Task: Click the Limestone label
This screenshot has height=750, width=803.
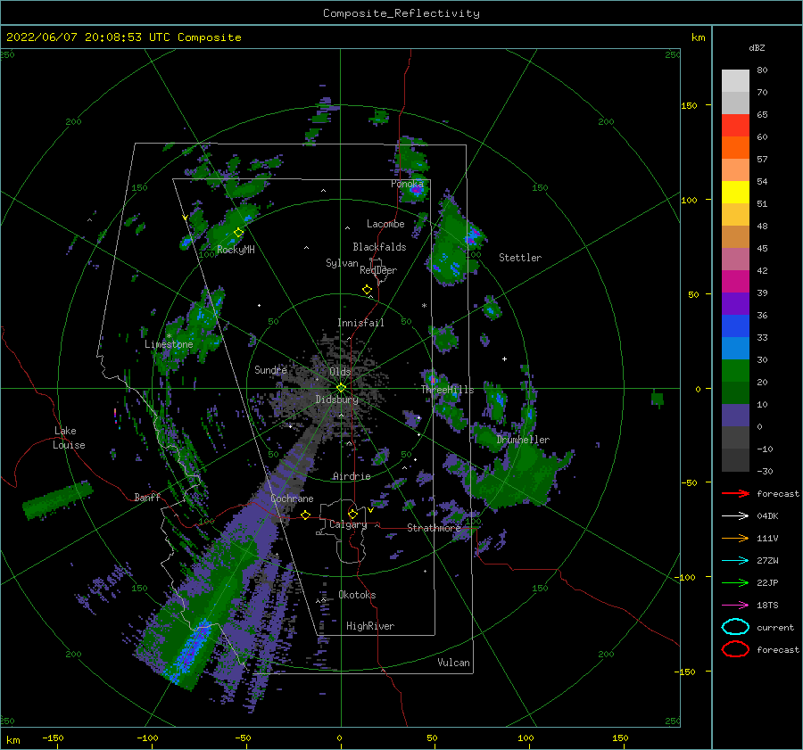Action: pyautogui.click(x=169, y=344)
